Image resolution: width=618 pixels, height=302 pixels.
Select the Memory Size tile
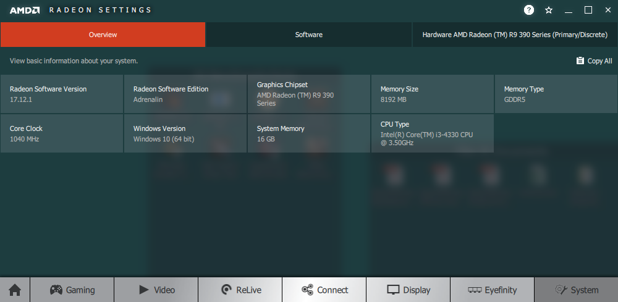(433, 94)
